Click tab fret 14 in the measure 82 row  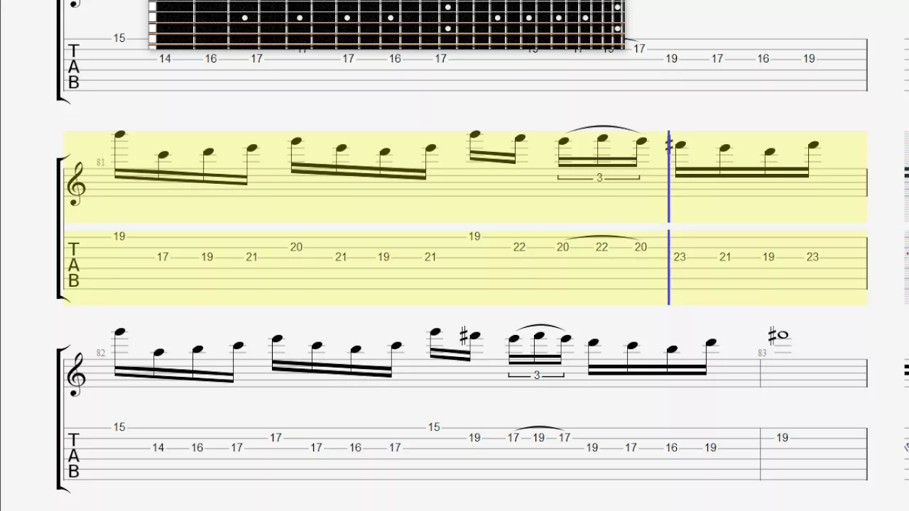click(158, 448)
